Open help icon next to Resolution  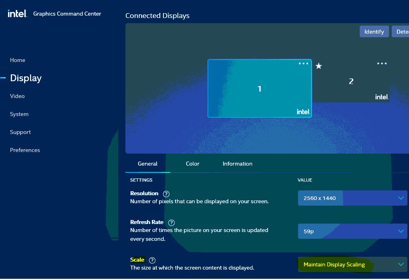click(166, 194)
